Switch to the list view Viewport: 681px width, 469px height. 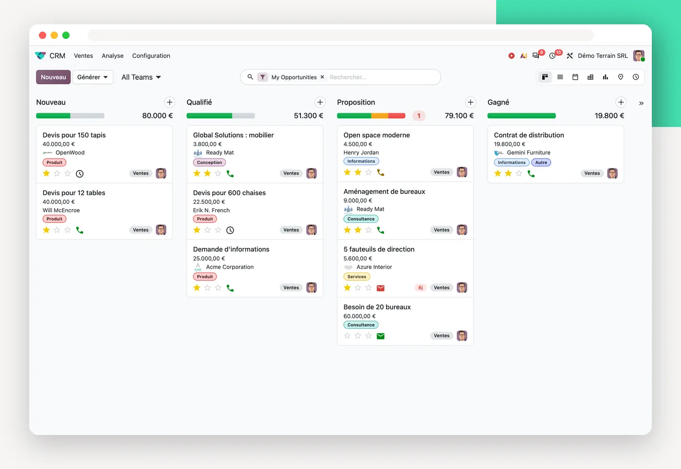[560, 77]
